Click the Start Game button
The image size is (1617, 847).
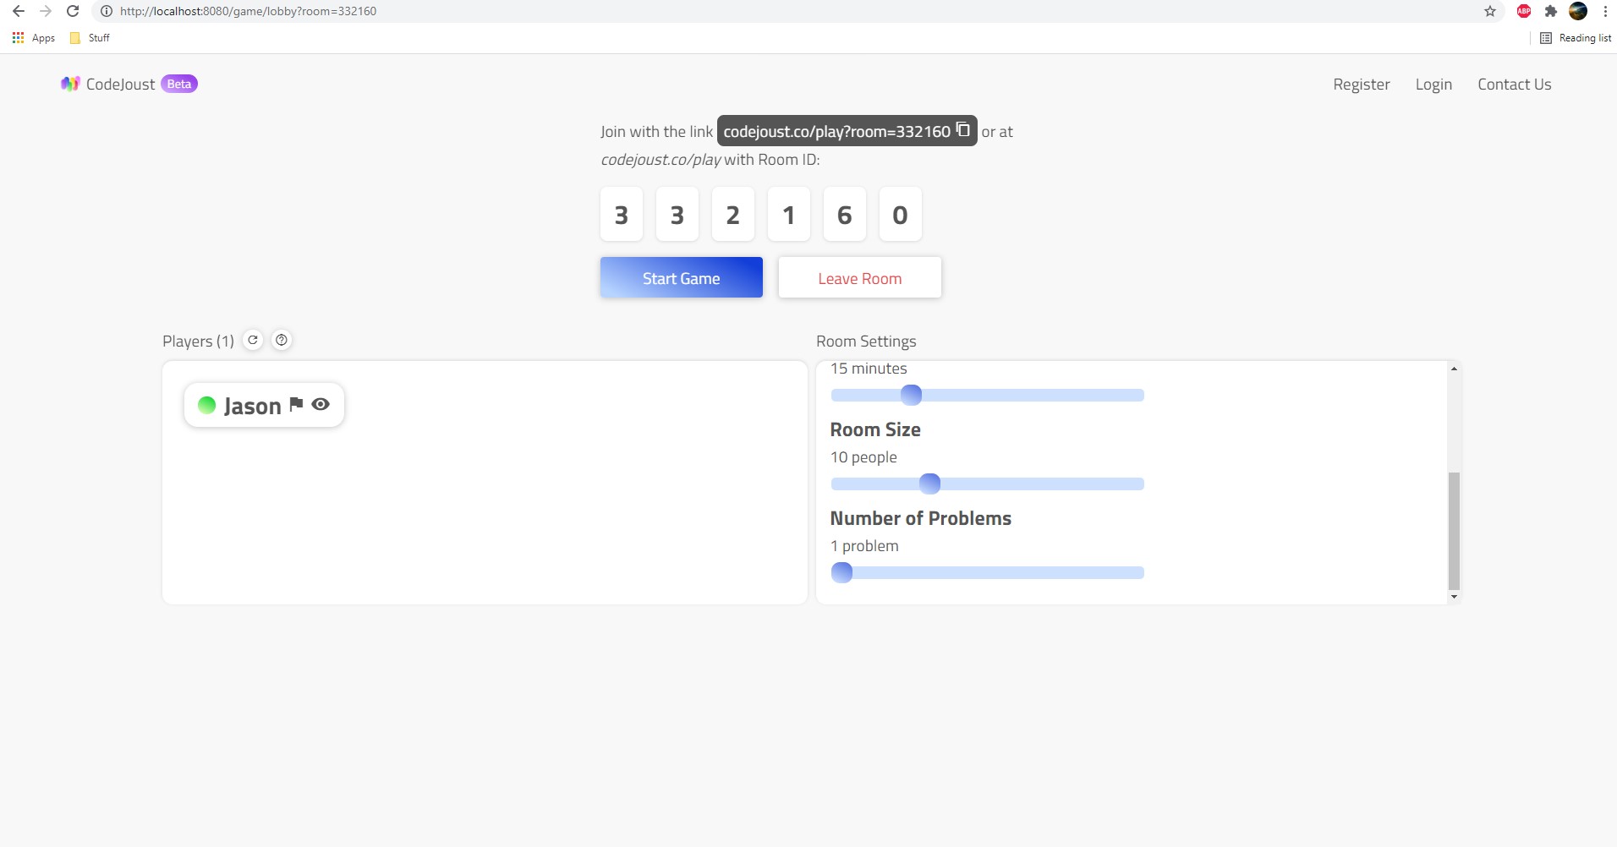point(682,277)
